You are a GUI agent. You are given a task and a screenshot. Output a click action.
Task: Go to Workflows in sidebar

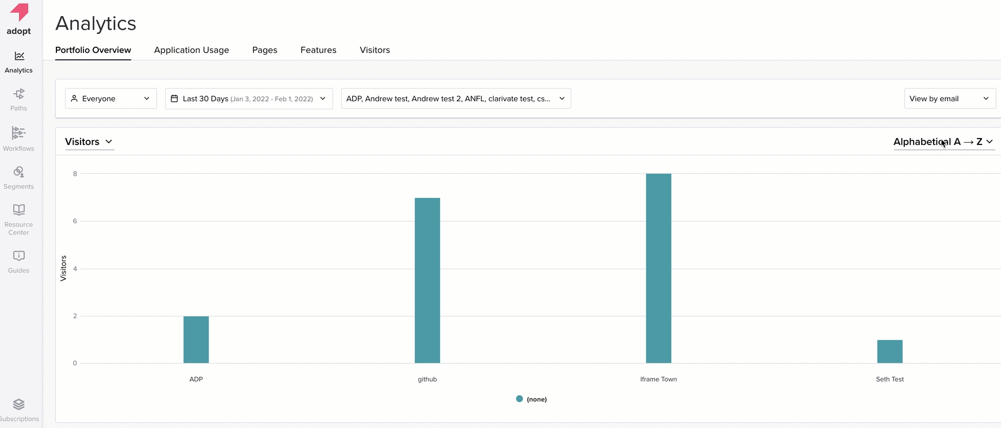click(x=19, y=139)
